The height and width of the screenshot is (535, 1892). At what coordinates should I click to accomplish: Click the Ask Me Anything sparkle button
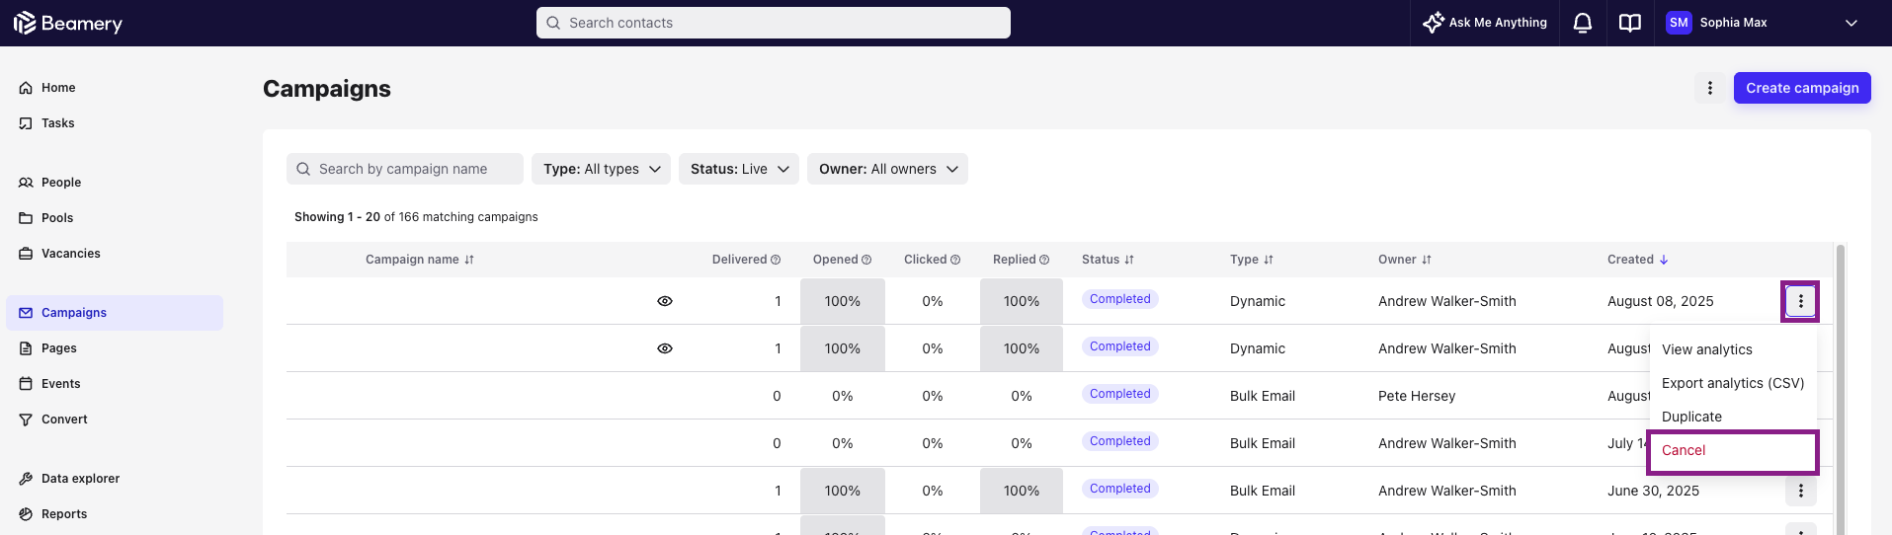click(1485, 23)
